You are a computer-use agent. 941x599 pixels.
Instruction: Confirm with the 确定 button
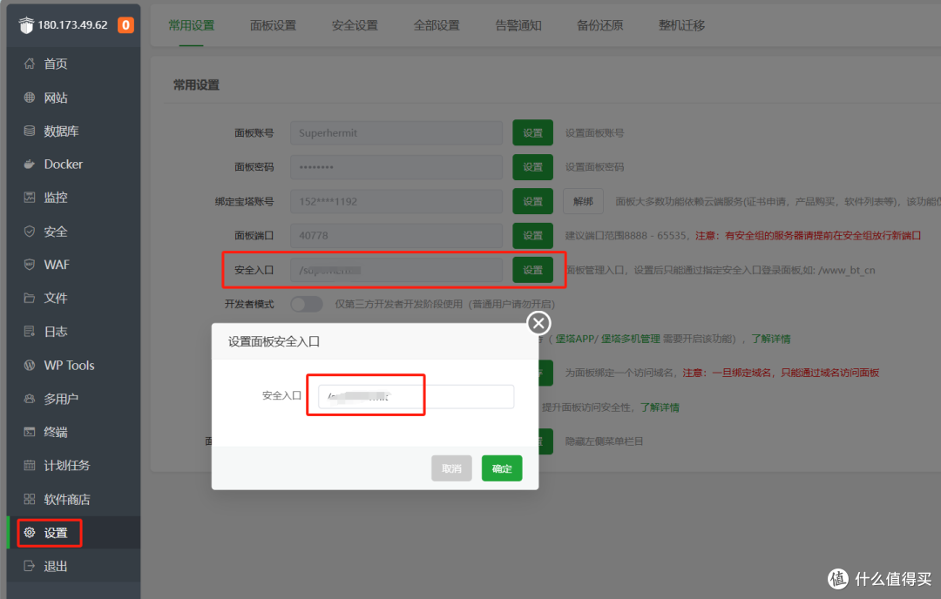(x=502, y=468)
